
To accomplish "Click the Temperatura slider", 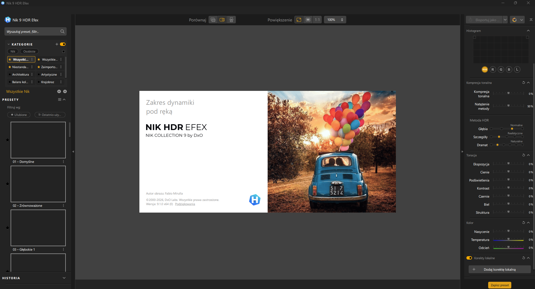I will click(x=509, y=240).
